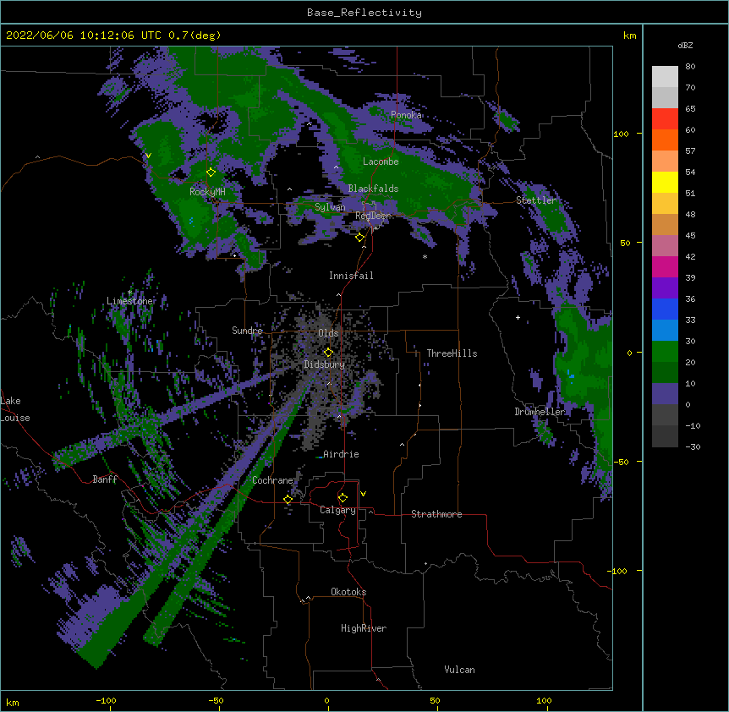Click the -30 value on dBZ scale
The width and height of the screenshot is (729, 712).
tap(693, 447)
